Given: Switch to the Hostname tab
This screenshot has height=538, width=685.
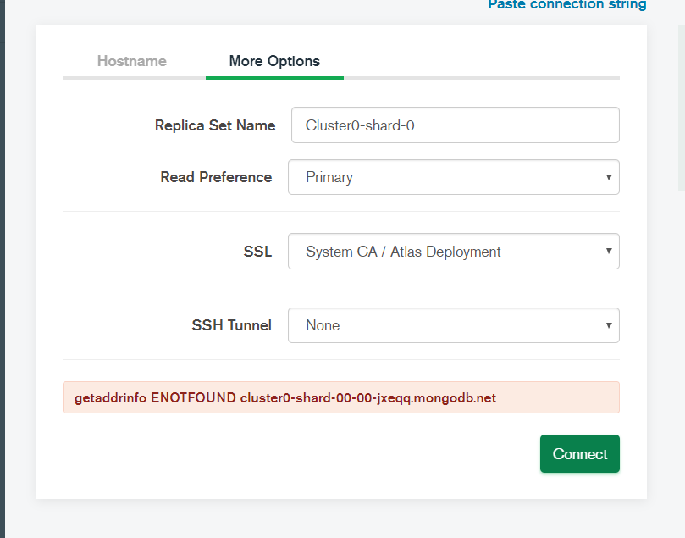Looking at the screenshot, I should pos(131,61).
